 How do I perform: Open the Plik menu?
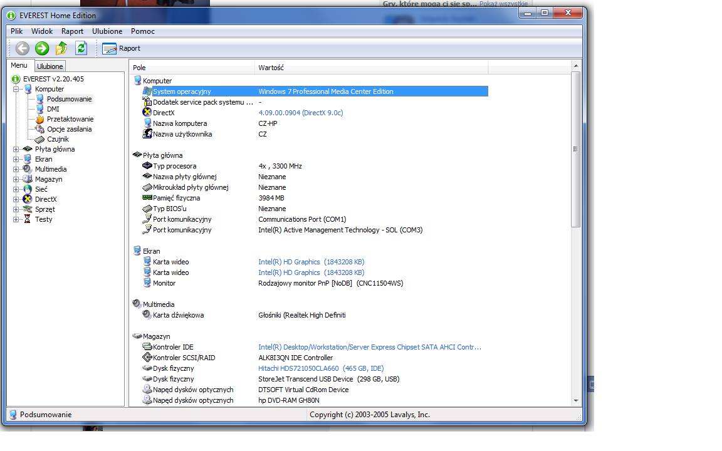coord(16,31)
